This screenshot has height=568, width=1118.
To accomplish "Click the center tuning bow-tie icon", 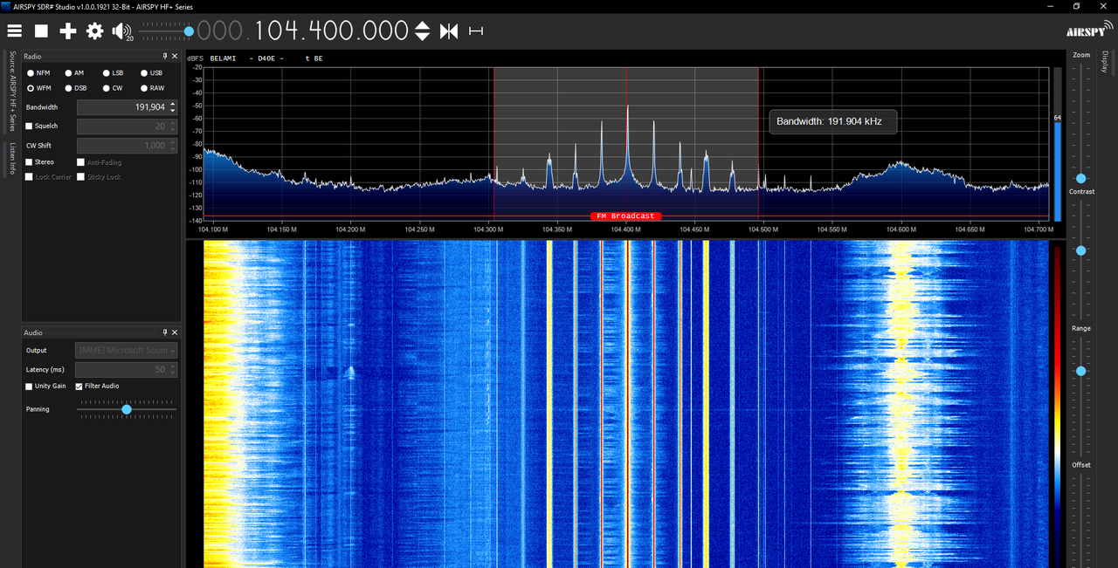I will (x=449, y=31).
